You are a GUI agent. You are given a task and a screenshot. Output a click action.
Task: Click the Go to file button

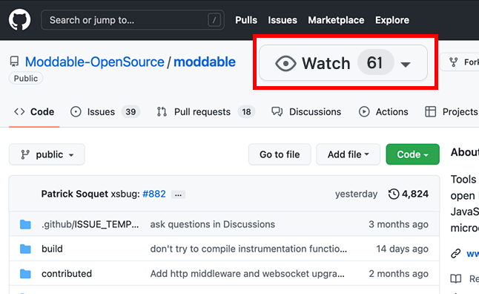click(x=280, y=154)
